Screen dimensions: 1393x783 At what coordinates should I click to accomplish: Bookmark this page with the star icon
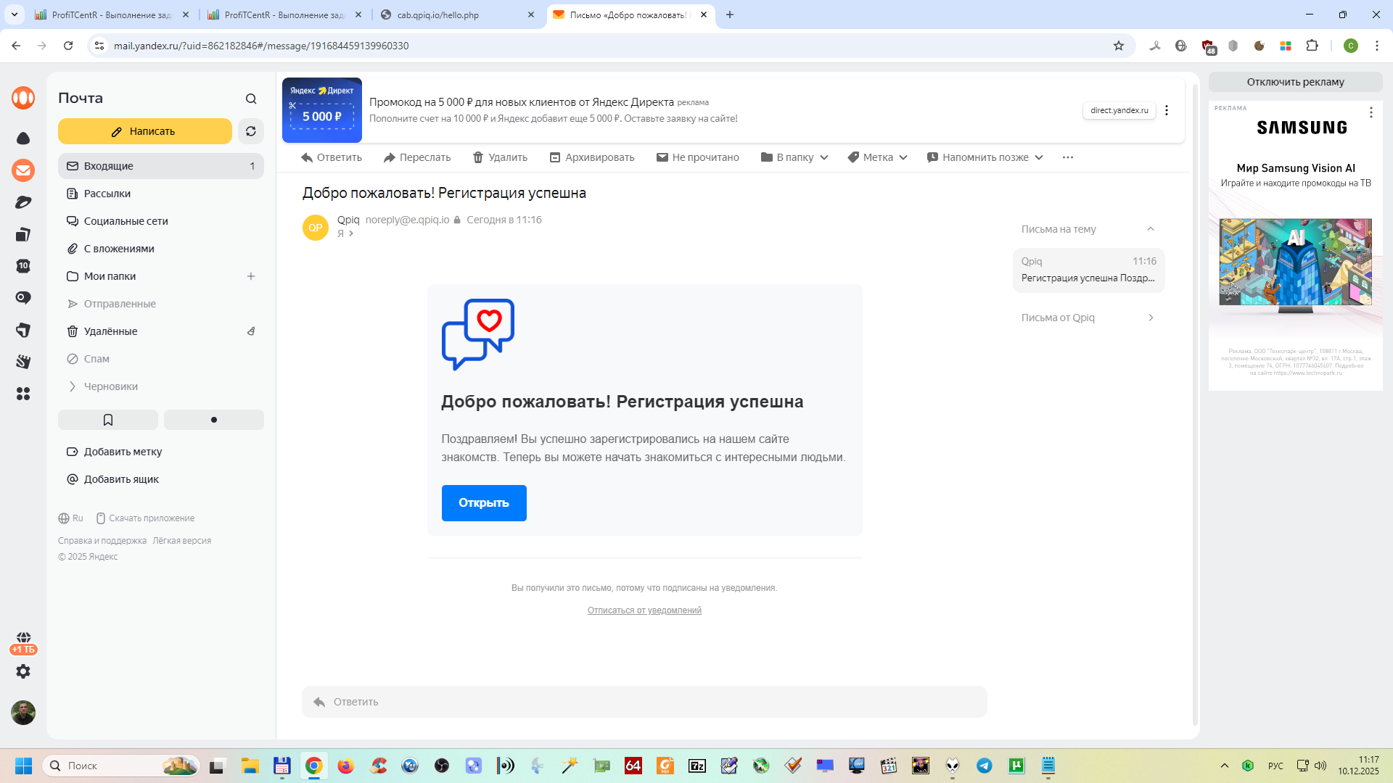pyautogui.click(x=1119, y=46)
